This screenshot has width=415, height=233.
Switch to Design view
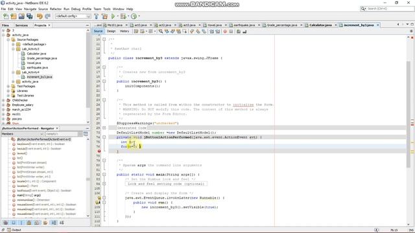coord(111,31)
